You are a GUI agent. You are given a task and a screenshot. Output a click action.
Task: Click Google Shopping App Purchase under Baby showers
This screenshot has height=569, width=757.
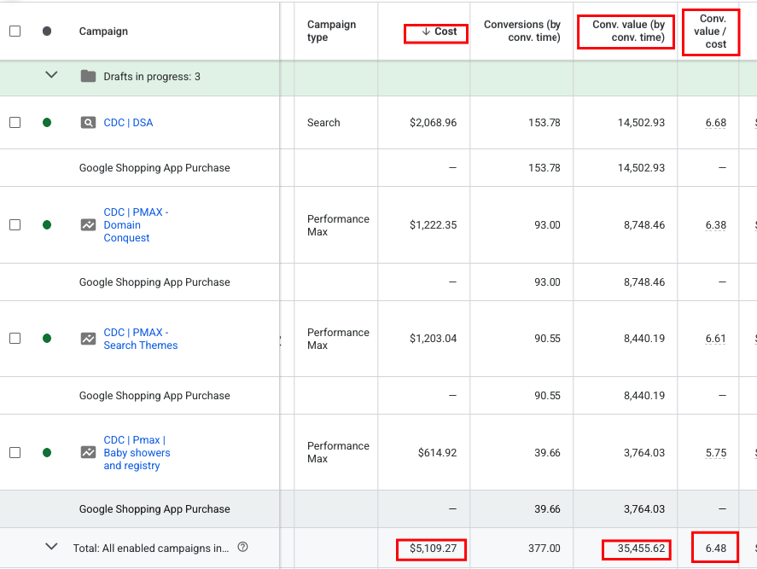pyautogui.click(x=154, y=509)
